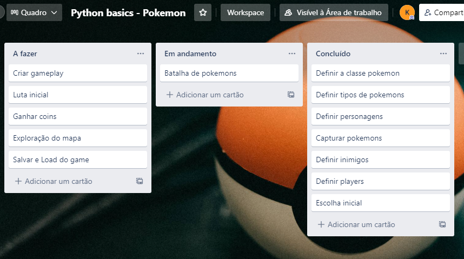
Task: Open the Escolha inicial card
Action: 381,203
